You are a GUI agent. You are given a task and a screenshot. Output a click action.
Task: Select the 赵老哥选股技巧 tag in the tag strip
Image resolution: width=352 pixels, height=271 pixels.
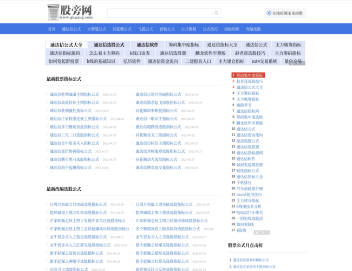pos(250,53)
